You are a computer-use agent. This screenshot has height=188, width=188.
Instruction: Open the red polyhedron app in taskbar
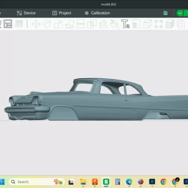141,182
